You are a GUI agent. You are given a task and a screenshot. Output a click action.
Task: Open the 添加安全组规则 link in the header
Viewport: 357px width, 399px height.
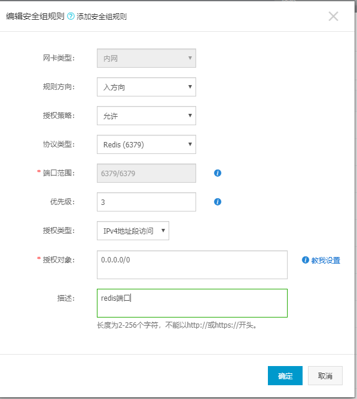point(102,17)
